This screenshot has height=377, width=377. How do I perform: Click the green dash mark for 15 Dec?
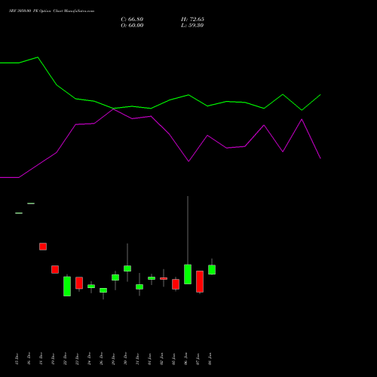pyautogui.click(x=19, y=213)
